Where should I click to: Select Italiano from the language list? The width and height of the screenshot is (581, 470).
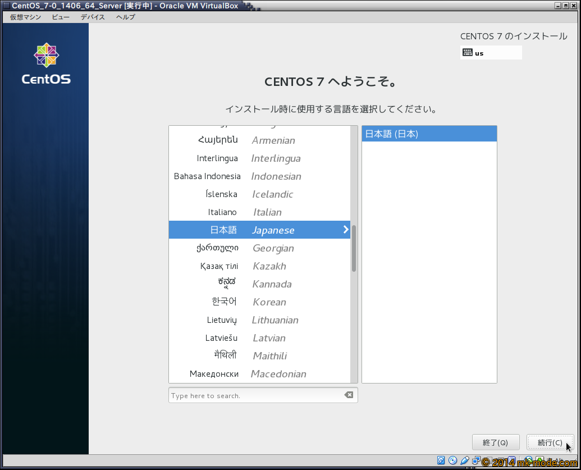tap(259, 212)
